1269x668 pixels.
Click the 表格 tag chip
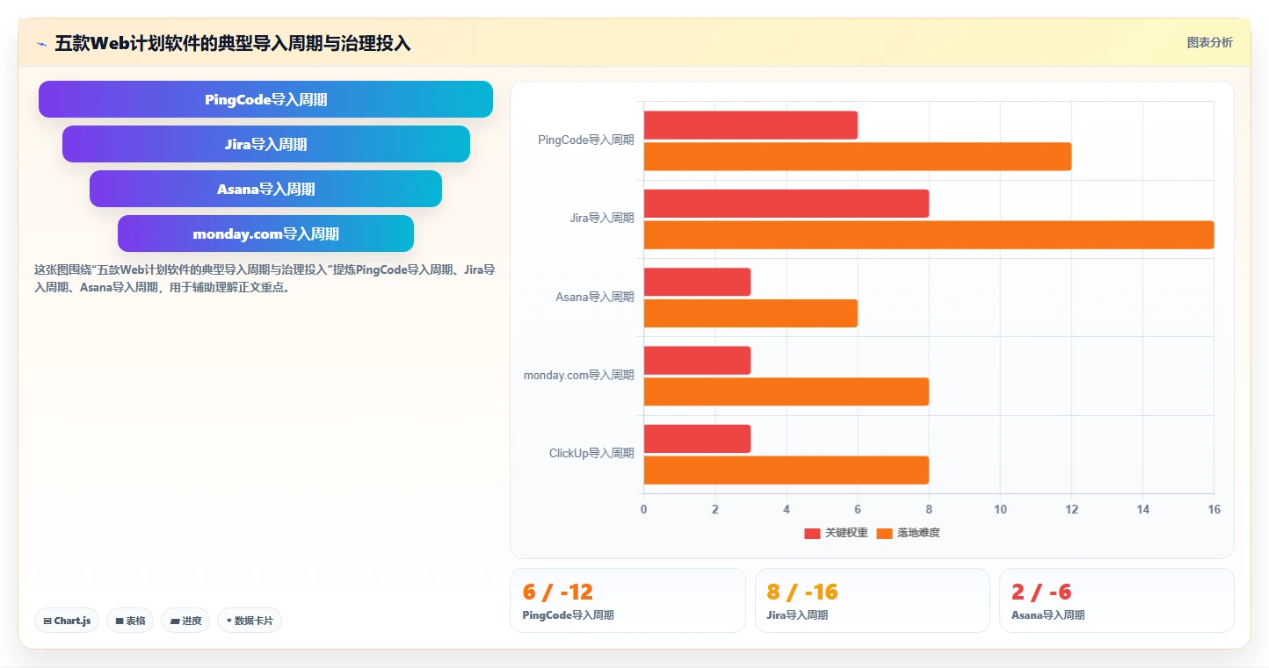coord(130,621)
